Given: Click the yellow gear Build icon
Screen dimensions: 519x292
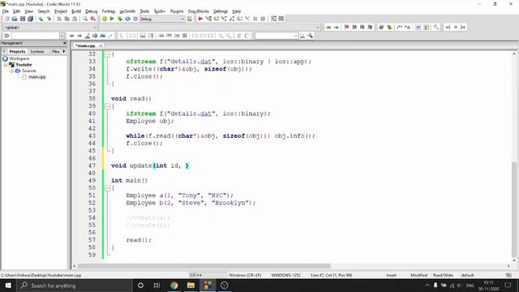Looking at the screenshot, I should point(105,19).
